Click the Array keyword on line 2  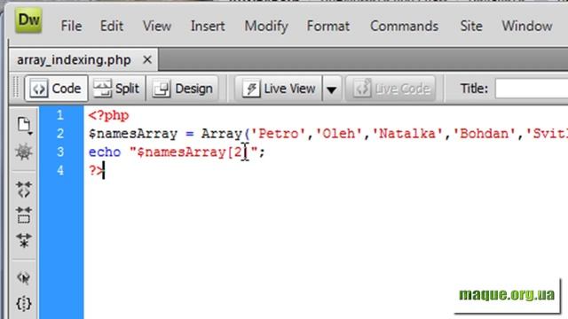point(221,134)
